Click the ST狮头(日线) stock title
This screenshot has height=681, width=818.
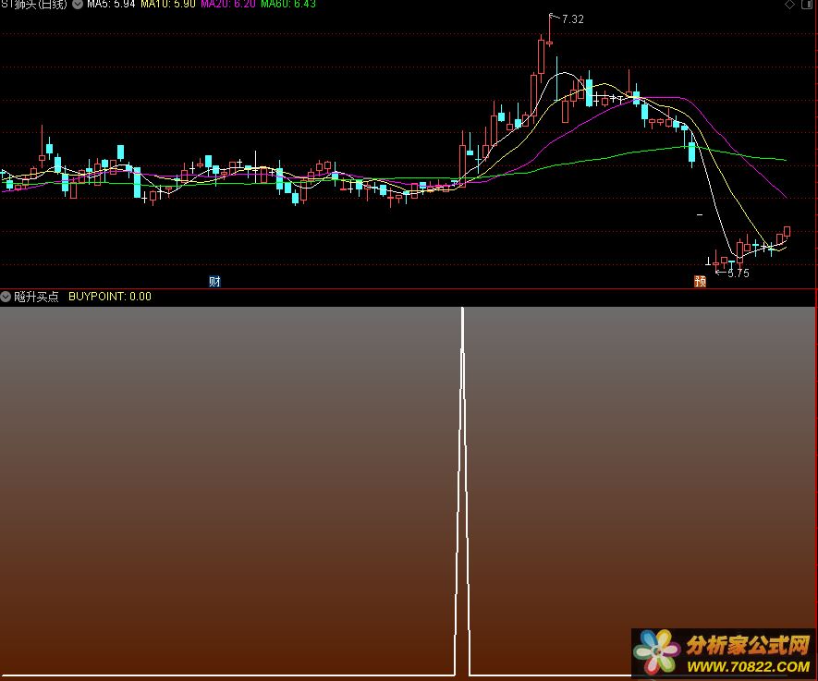click(35, 5)
